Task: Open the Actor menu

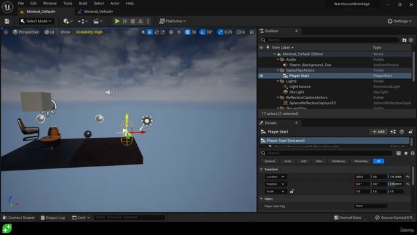Action: [115, 3]
